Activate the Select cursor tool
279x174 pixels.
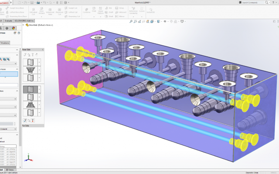click(51, 3)
